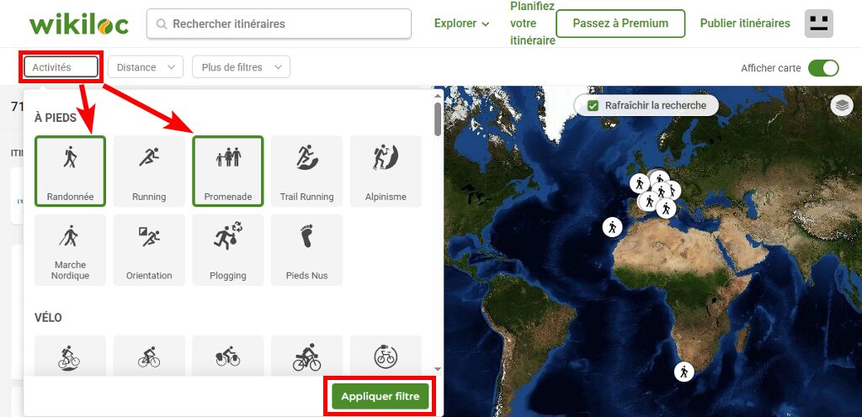
Task: Click the Passez à Premium button
Action: click(x=620, y=24)
